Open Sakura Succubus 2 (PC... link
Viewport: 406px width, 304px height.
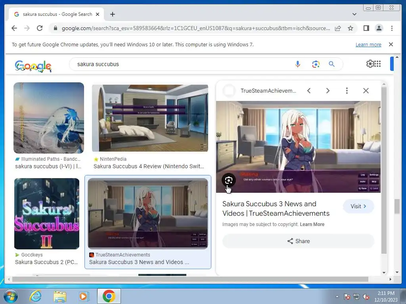click(x=46, y=262)
